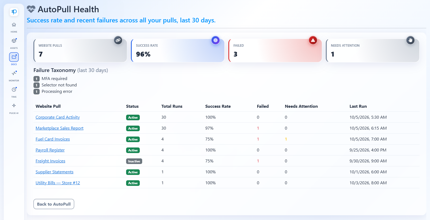Image resolution: width=430 pixels, height=220 pixels.
Task: Click the Last Run column header
Action: 358,106
